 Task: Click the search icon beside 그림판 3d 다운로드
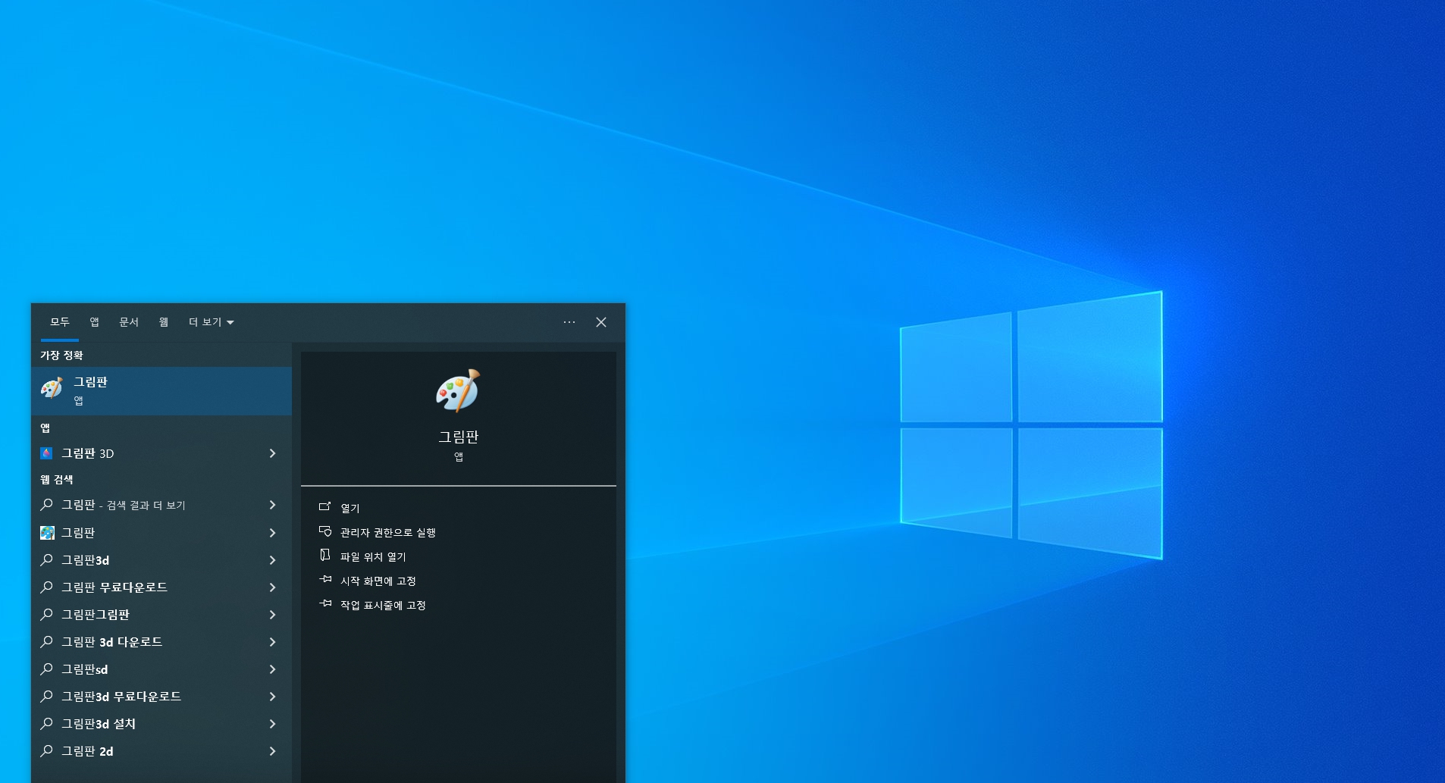coord(47,642)
